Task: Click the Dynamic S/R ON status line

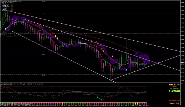Action: [x=7, y=5]
